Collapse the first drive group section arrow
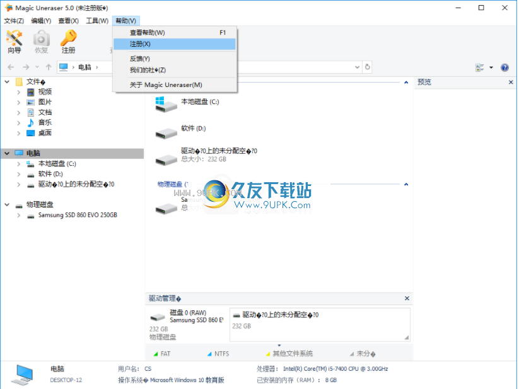Viewport: 519px width, 389px height. point(406,83)
